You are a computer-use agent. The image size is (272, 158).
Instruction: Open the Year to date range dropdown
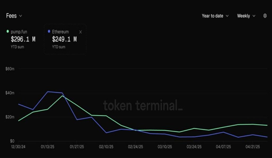[x=215, y=16]
